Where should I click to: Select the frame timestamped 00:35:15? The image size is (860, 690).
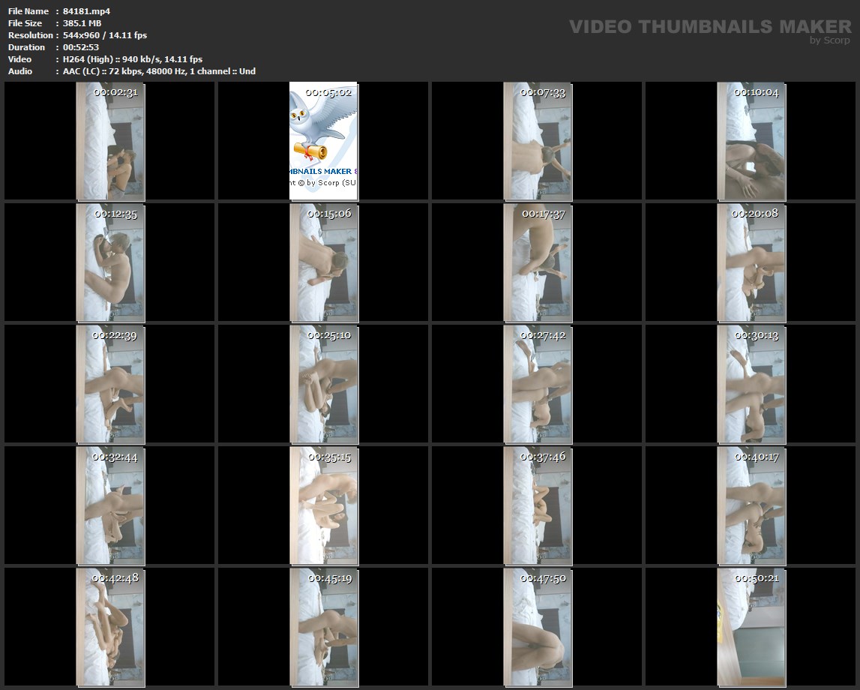click(323, 505)
